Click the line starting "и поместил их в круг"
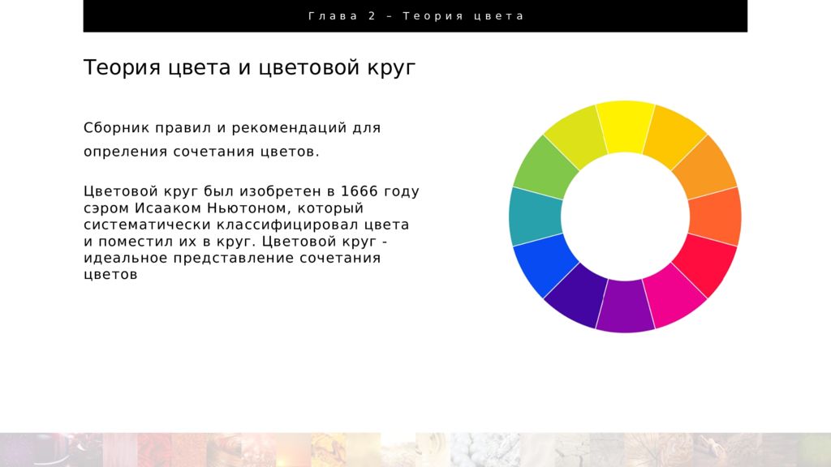The width and height of the screenshot is (831, 467). click(x=235, y=242)
